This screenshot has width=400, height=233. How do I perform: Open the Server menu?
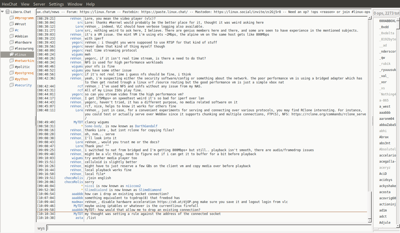pos(39,4)
